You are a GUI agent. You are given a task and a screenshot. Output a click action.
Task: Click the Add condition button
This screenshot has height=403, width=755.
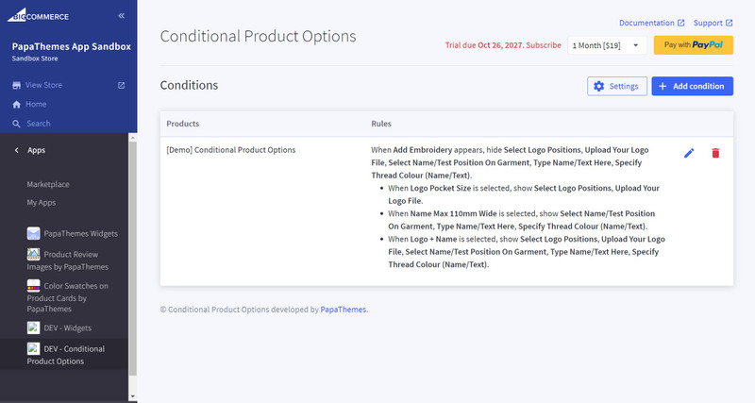click(x=692, y=87)
